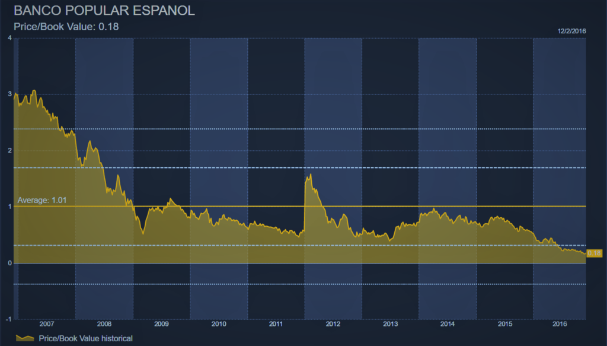Select the 2009 x-axis year label
Image resolution: width=607 pixels, height=346 pixels.
161,324
